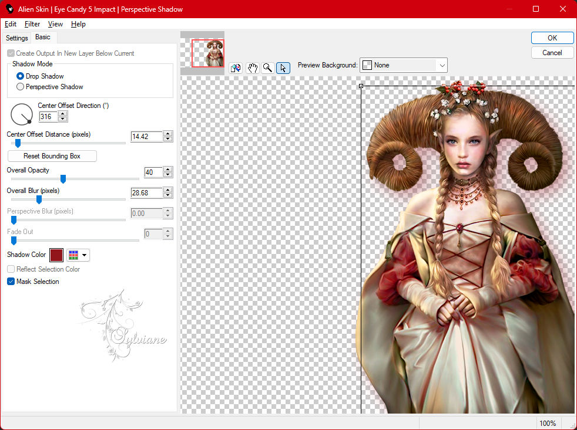Uncheck the Mask Selection checkbox
This screenshot has width=577, height=430.
[x=11, y=282]
